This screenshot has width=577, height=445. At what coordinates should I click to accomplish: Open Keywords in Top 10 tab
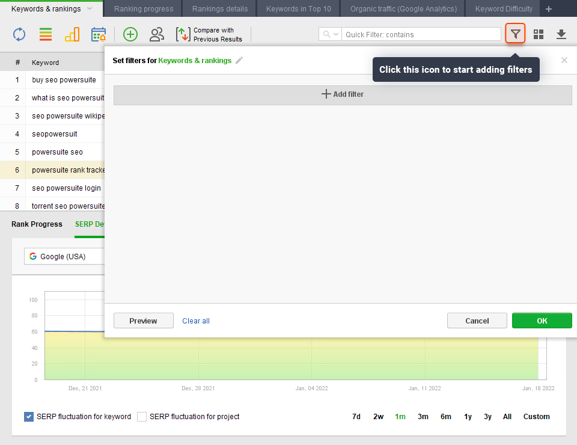click(x=299, y=9)
